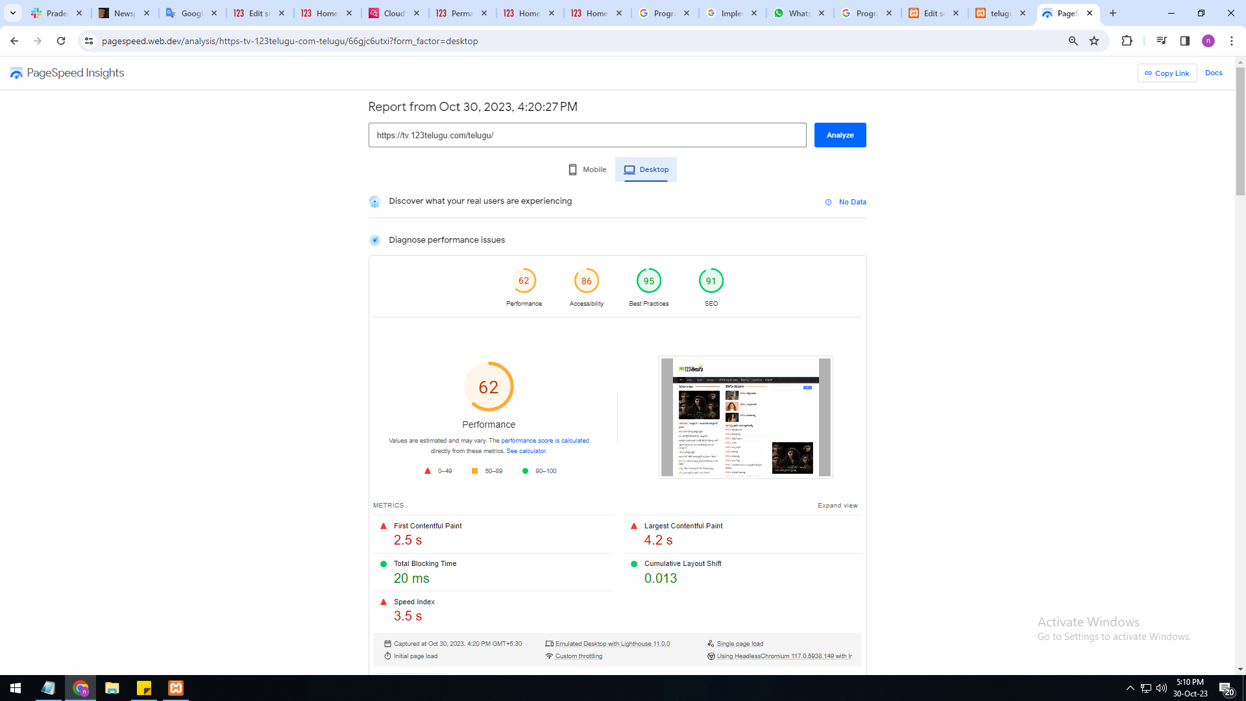
Task: Close the Cloud tab
Action: coord(417,13)
